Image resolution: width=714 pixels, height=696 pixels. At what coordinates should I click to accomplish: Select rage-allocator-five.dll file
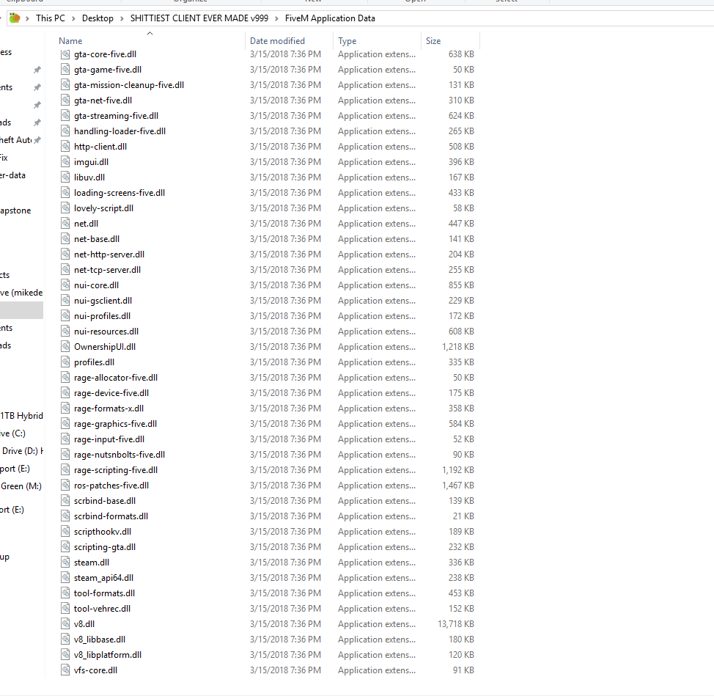(116, 378)
